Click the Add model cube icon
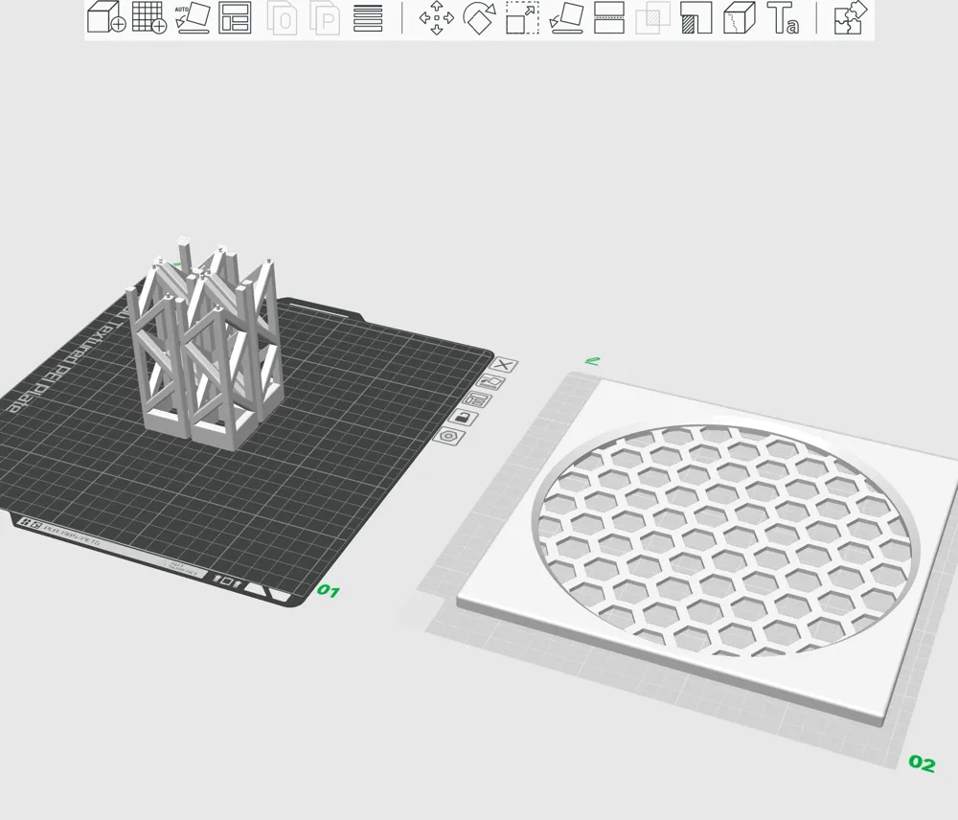958x820 pixels. 105,18
